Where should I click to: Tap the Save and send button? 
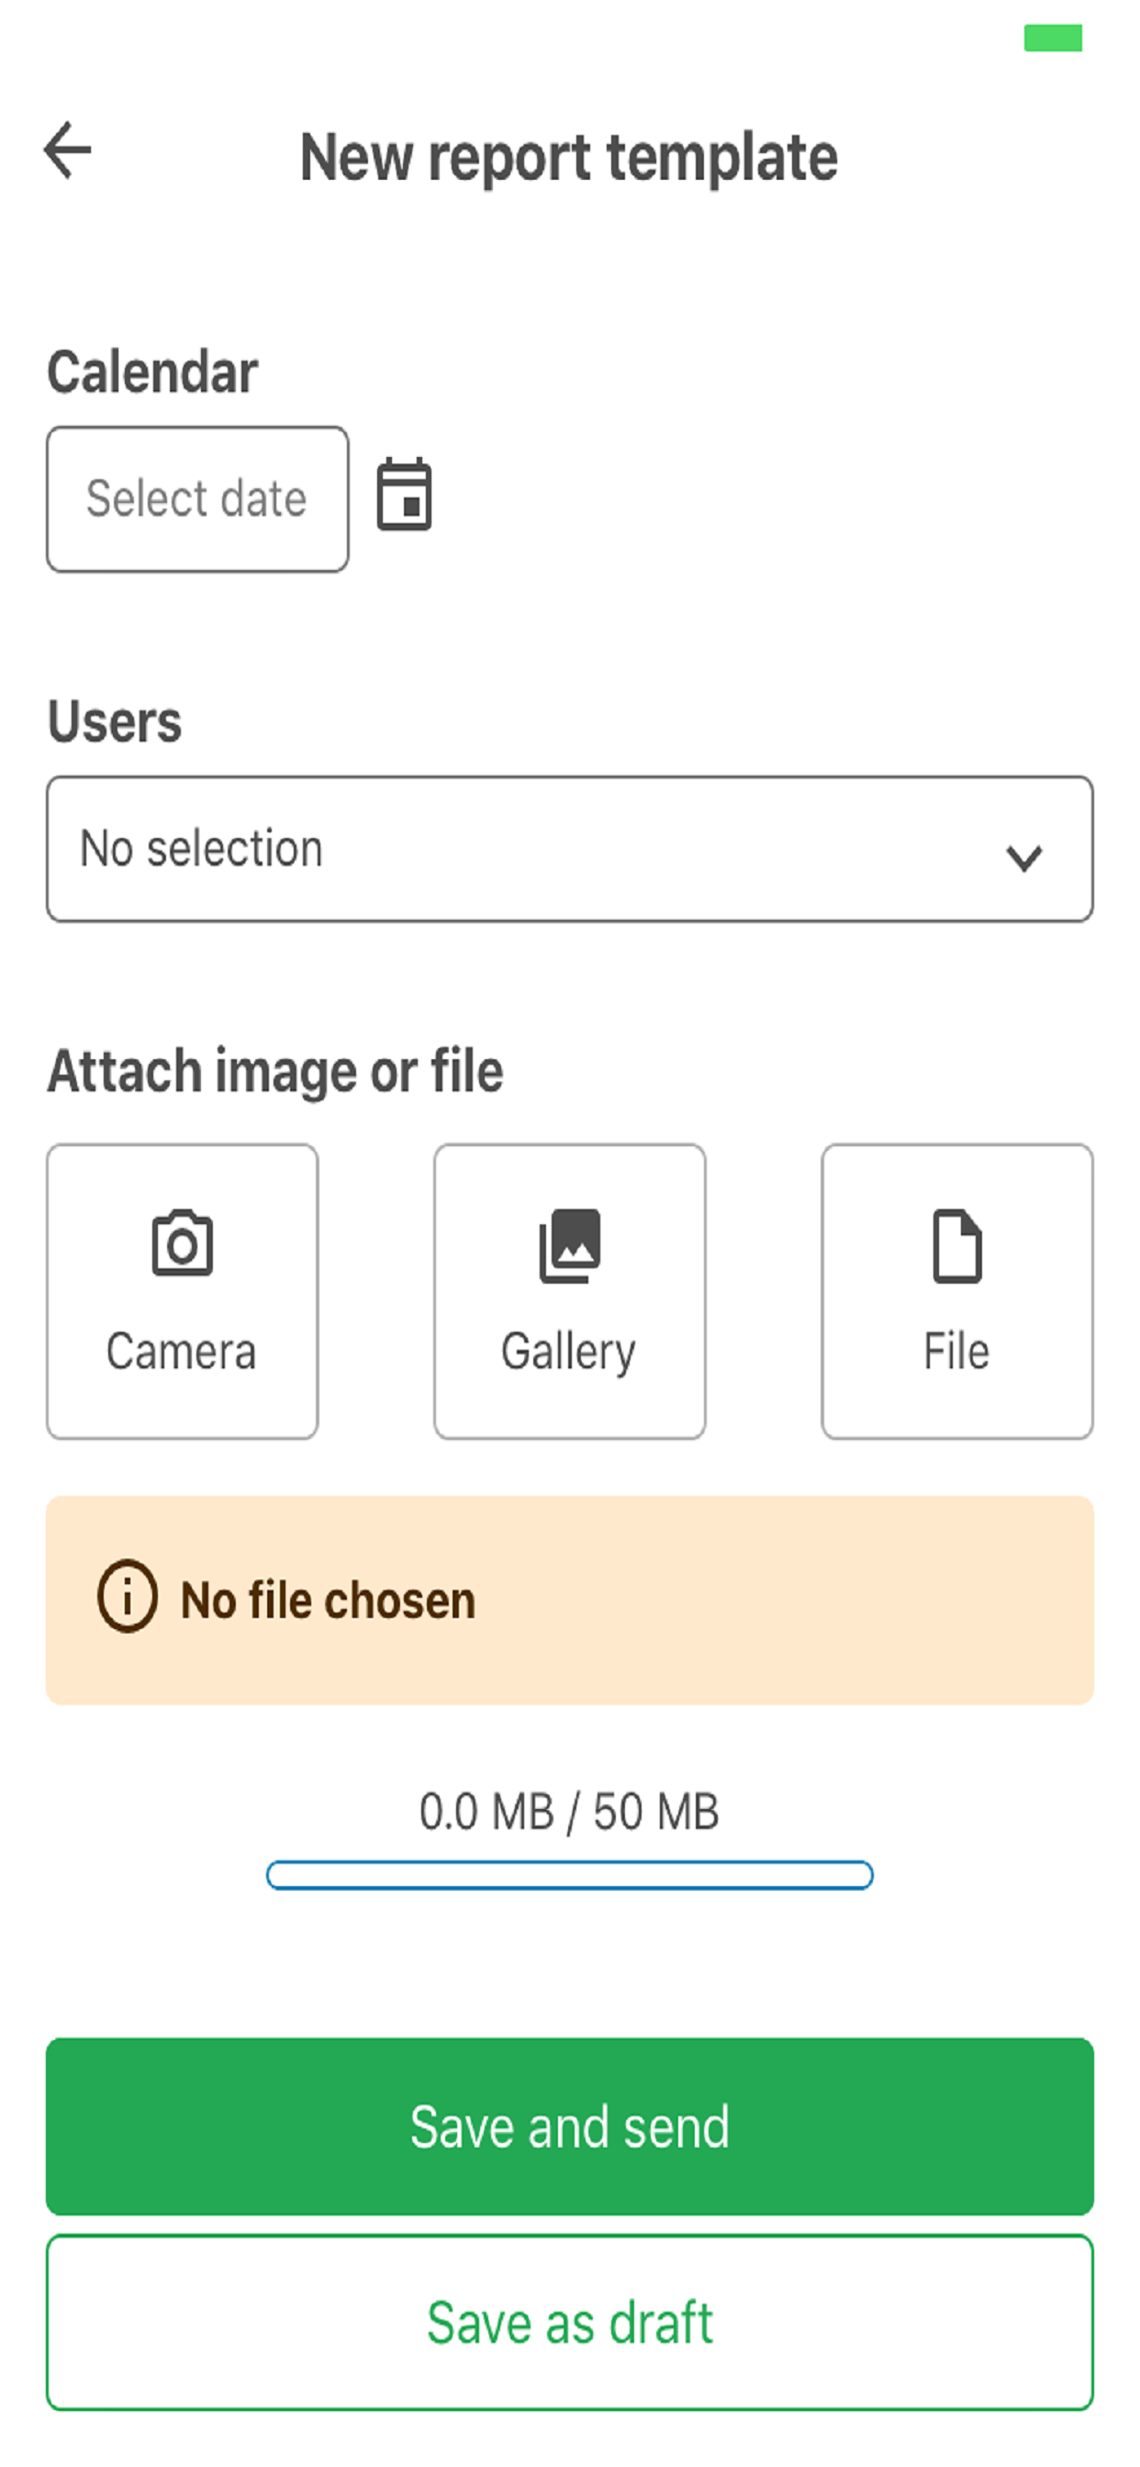click(570, 2127)
